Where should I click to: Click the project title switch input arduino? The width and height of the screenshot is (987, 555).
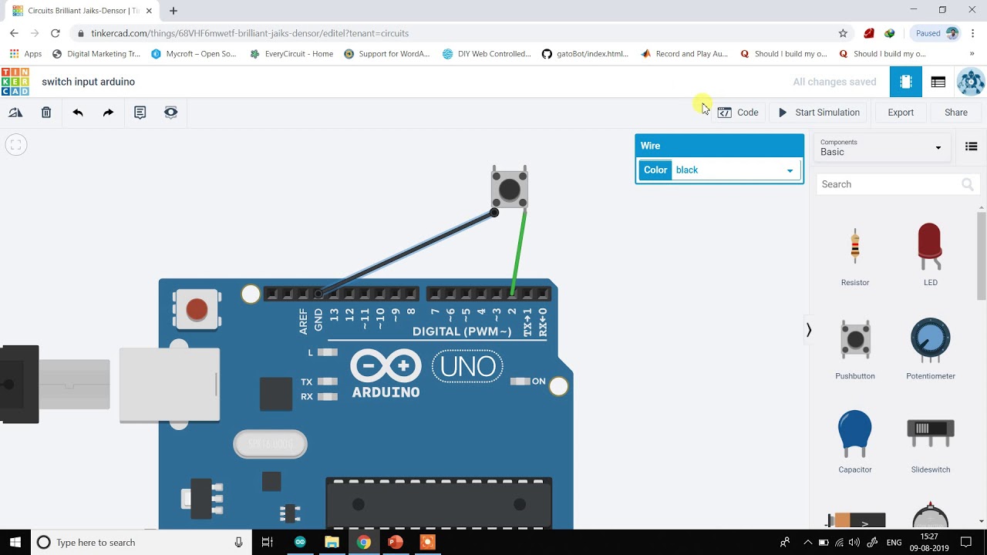[x=88, y=82]
